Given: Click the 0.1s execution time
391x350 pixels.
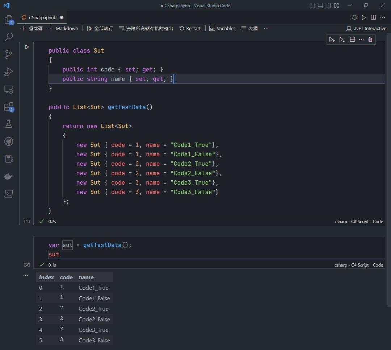Looking at the screenshot, I should [52, 265].
